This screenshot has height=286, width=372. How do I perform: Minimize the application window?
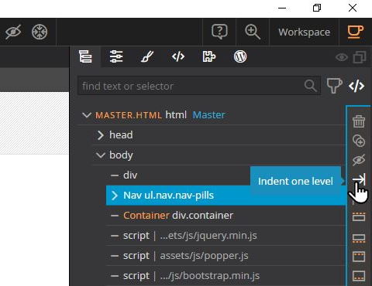pos(282,8)
